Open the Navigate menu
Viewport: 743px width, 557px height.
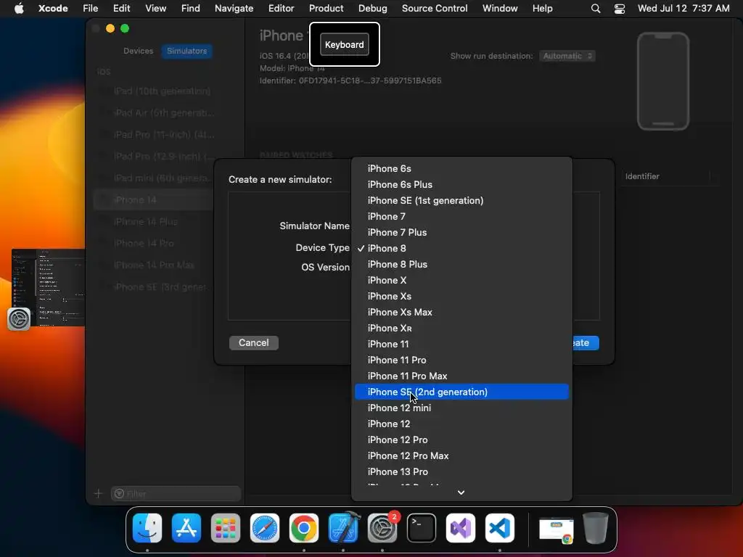click(x=234, y=8)
